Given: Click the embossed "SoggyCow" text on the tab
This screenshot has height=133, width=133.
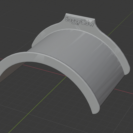Looking at the screenshot, I should click(x=79, y=21).
